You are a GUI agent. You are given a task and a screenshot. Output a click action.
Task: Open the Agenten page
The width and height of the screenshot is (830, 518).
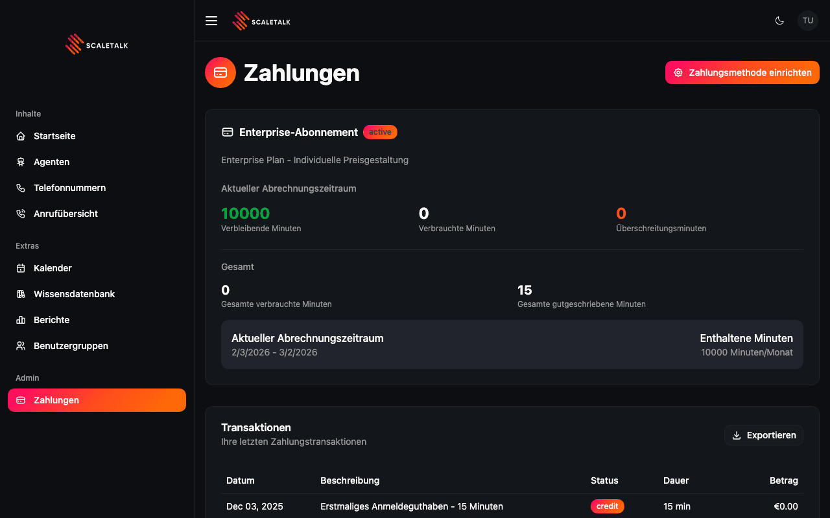[97, 162]
